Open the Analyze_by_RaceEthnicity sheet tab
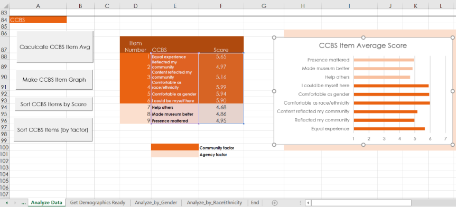 (x=215, y=203)
